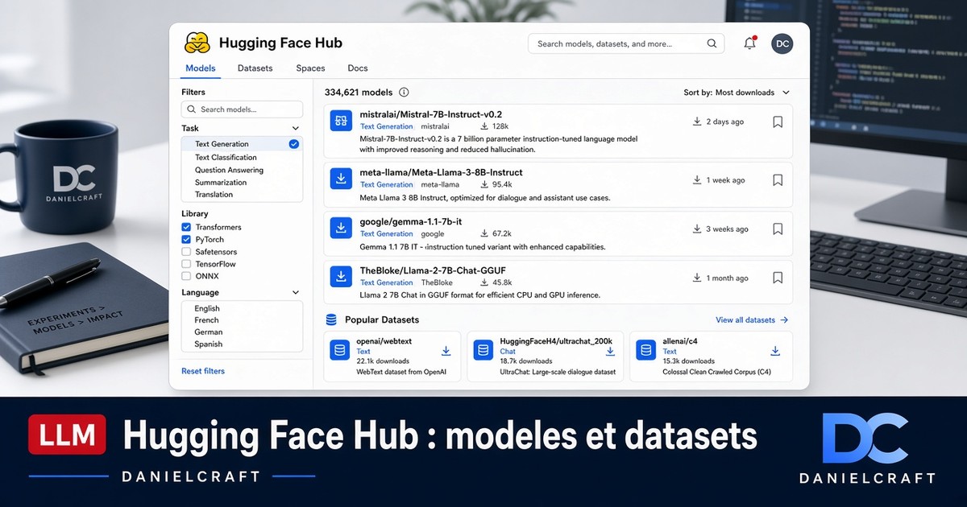Viewport: 967px width, 507px height.
Task: Click the updated icon next to 2 days ago
Action: pos(697,122)
